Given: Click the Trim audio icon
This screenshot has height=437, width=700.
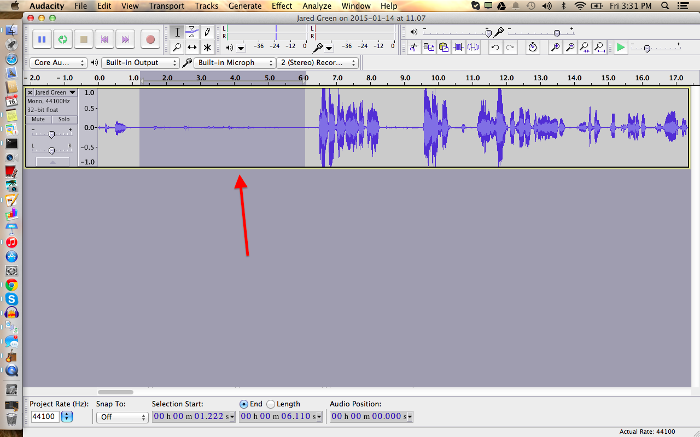Looking at the screenshot, I should [x=458, y=48].
